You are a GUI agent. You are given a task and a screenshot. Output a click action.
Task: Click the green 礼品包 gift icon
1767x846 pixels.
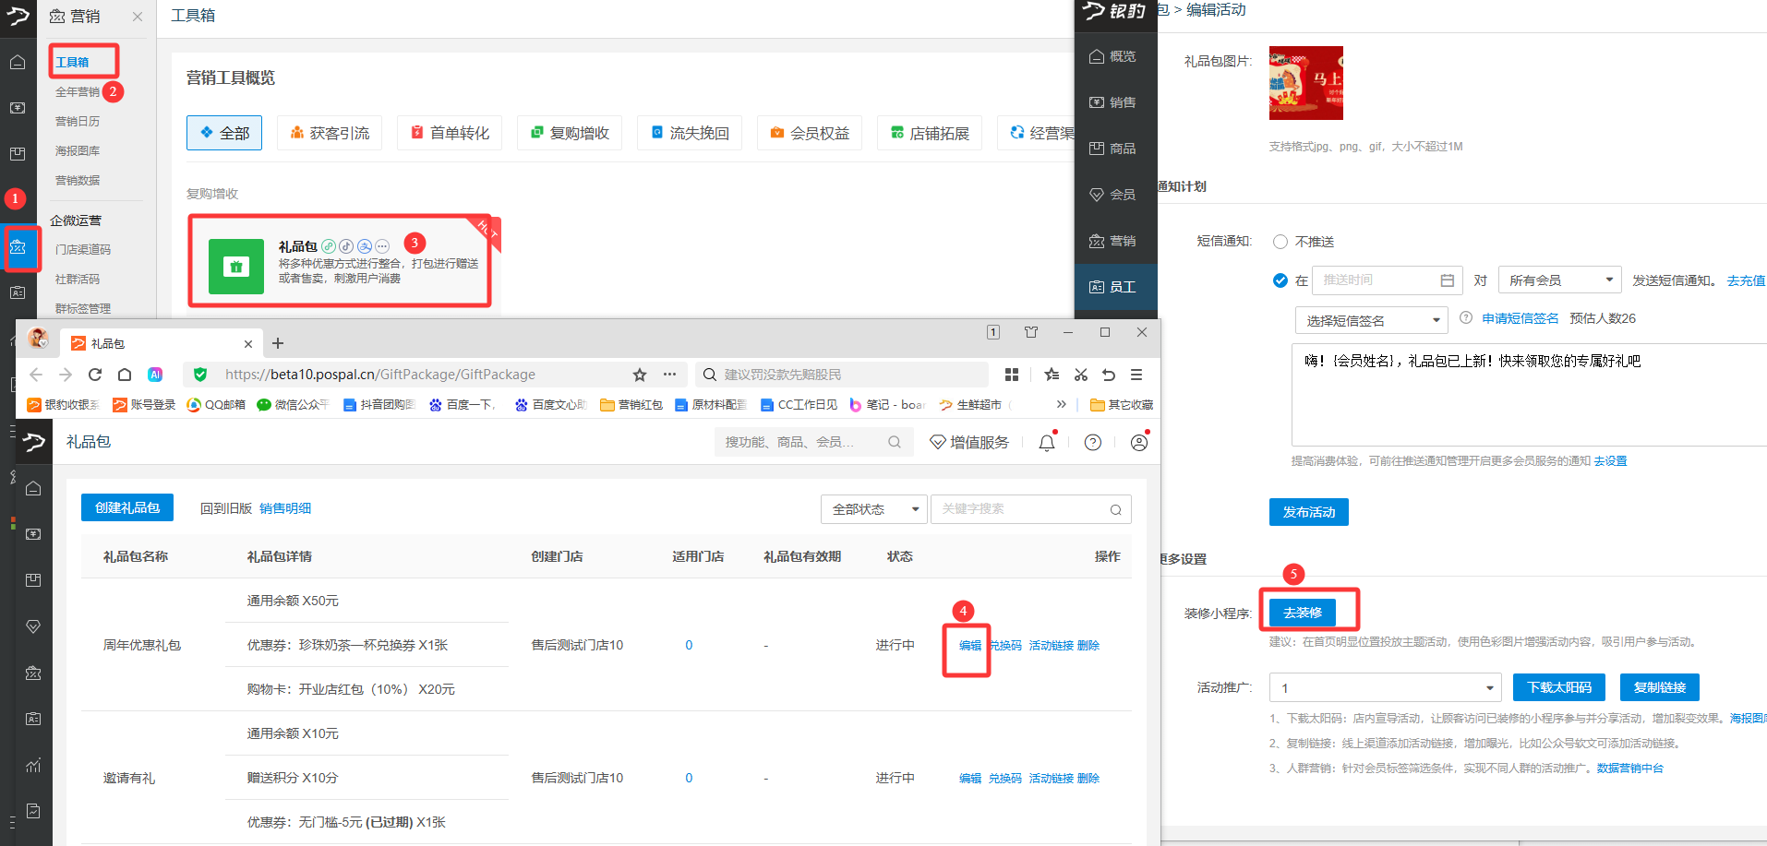click(235, 267)
